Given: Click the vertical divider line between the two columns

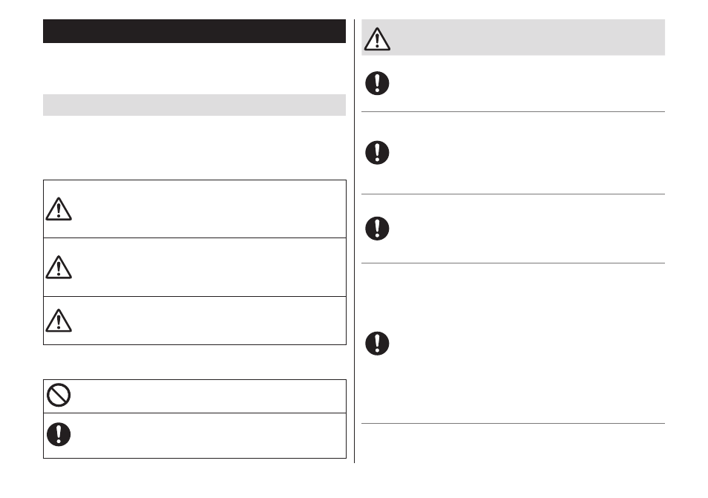Looking at the screenshot, I should (355, 241).
